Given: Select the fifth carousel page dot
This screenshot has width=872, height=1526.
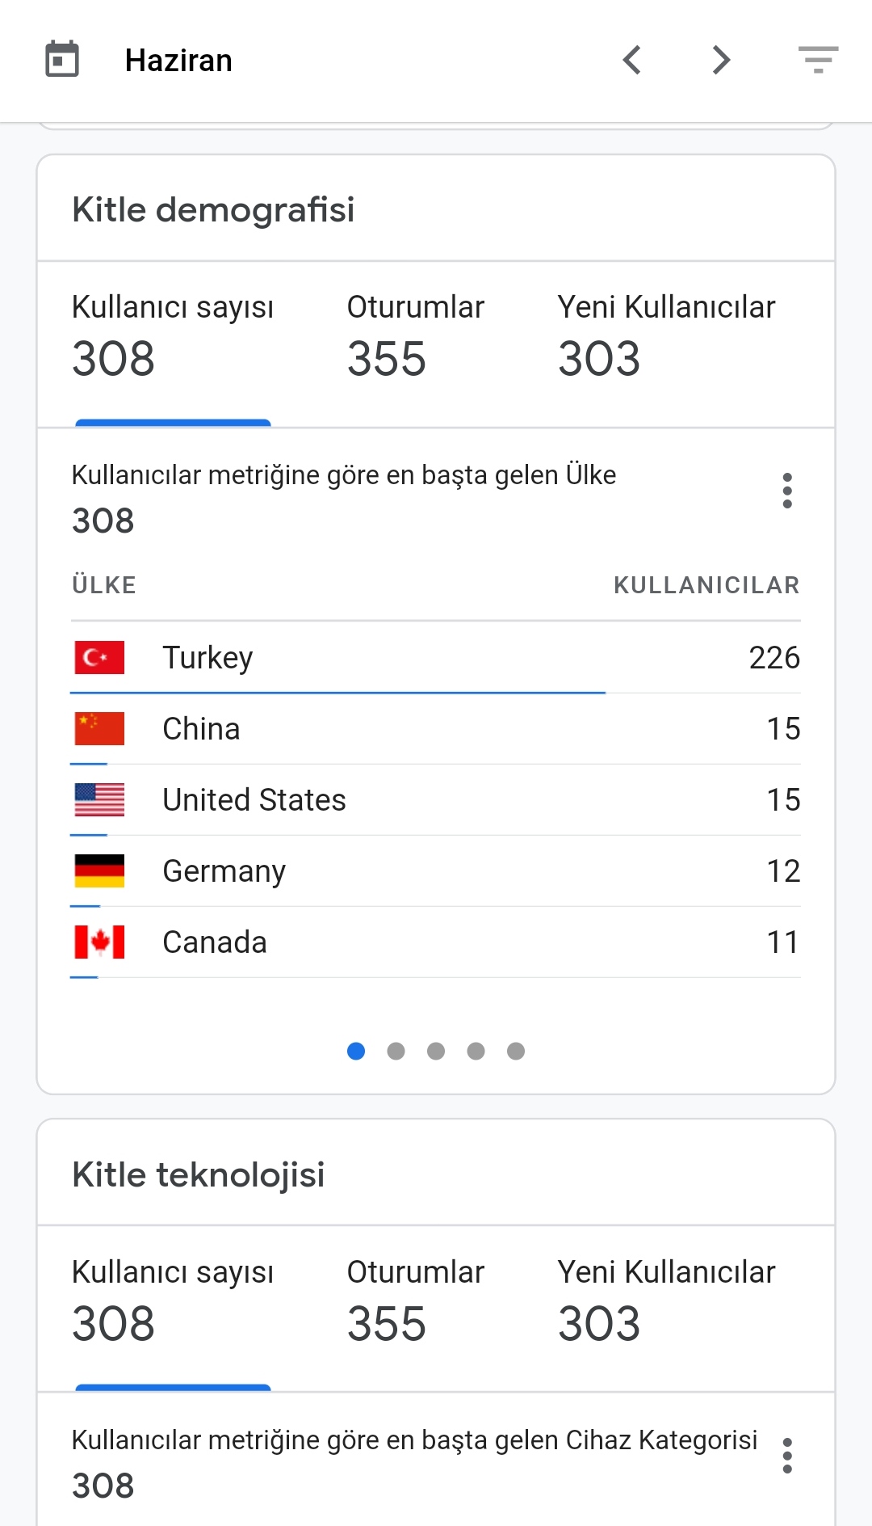Looking at the screenshot, I should click(516, 1051).
